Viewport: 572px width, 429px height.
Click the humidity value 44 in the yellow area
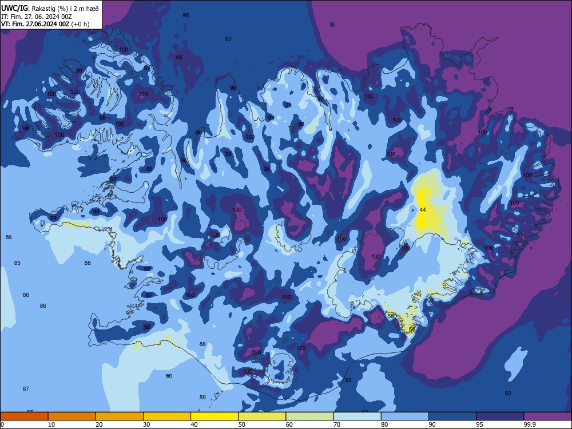423,210
